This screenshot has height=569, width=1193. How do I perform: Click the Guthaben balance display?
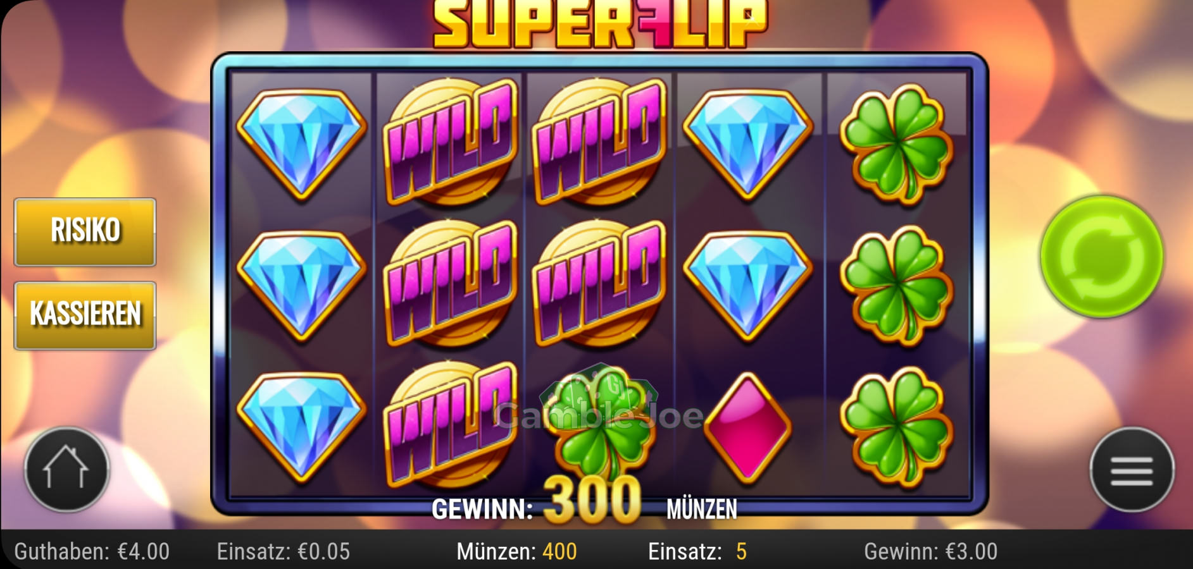[x=92, y=551]
